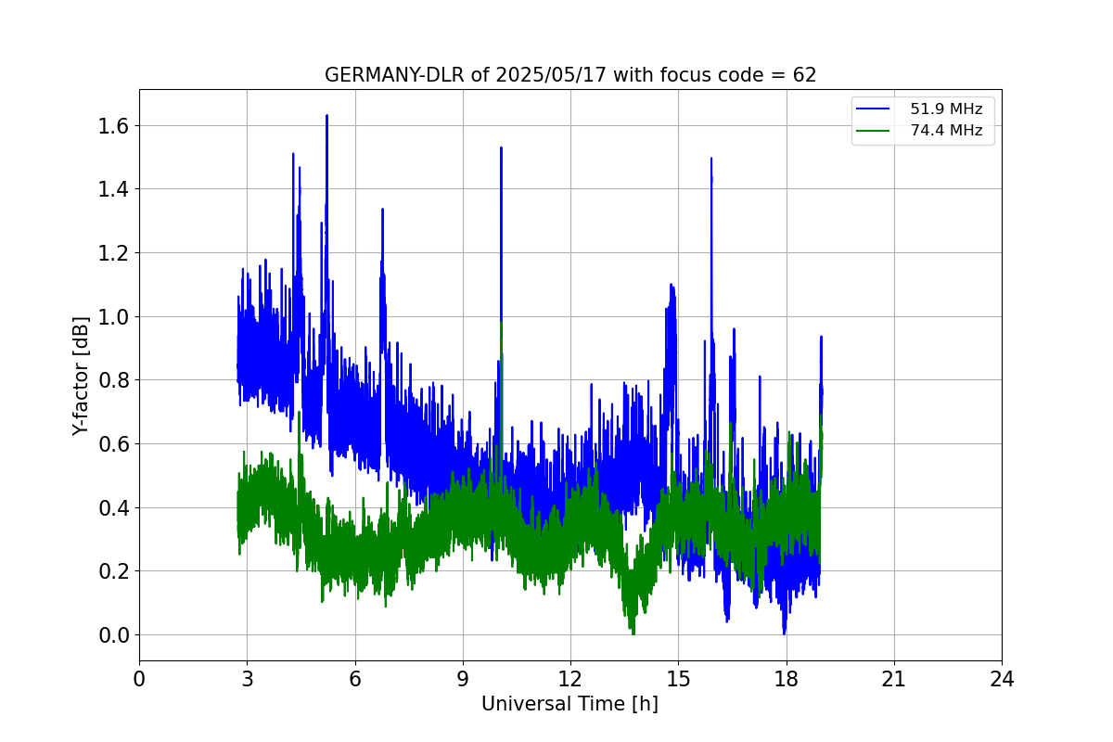1113x742 pixels.
Task: Click y-axis tick label 0.8
Action: tap(114, 380)
